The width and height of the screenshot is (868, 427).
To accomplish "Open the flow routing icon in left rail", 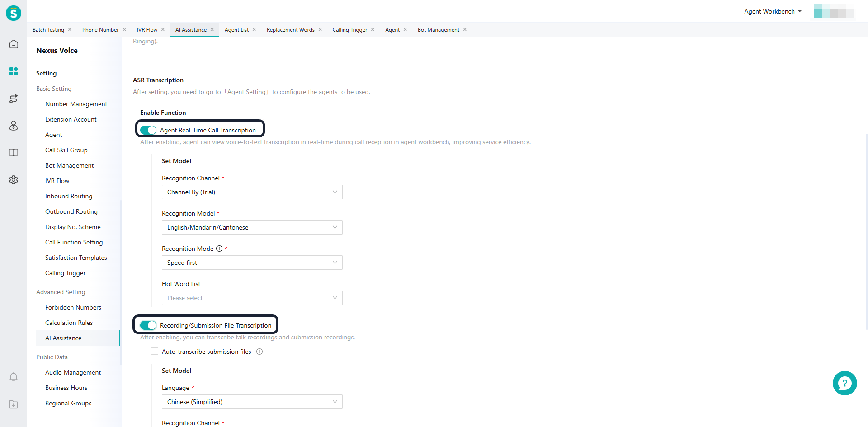I will [x=14, y=99].
